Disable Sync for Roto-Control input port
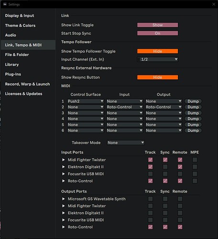Image resolution: width=218 pixels, height=239 pixels. tap(165, 181)
